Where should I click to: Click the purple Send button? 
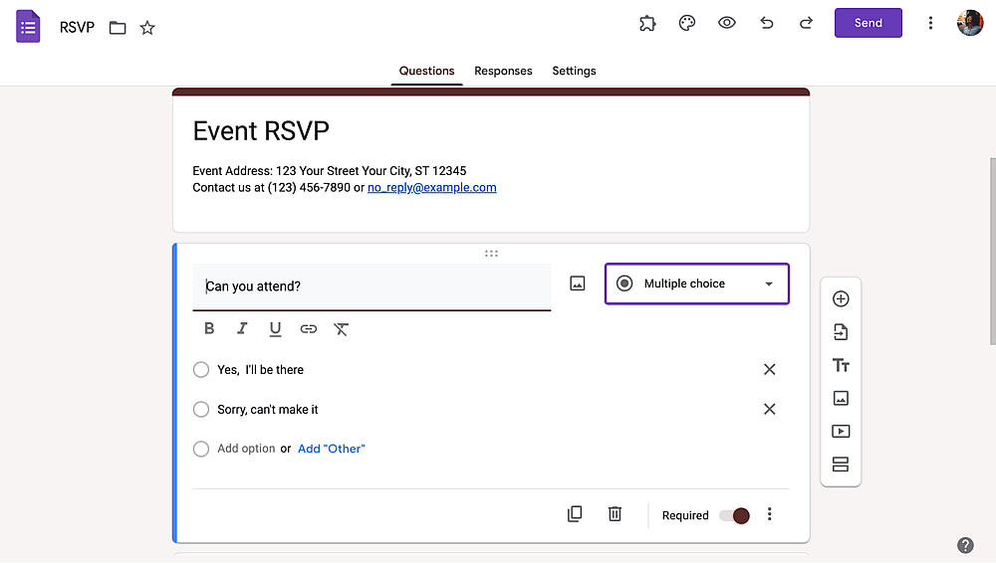[x=868, y=23]
